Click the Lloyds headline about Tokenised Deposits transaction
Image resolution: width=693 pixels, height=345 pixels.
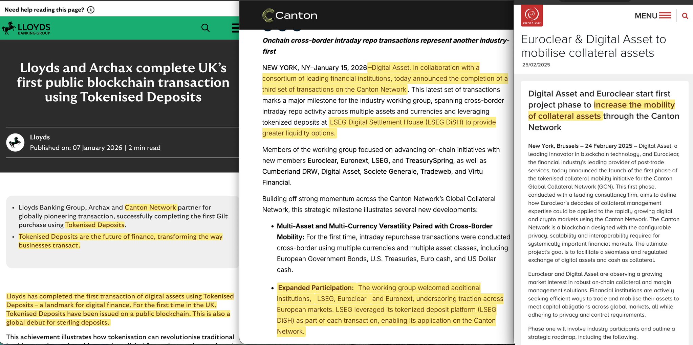[x=123, y=82]
